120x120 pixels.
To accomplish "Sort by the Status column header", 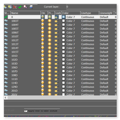I will point(7,13).
